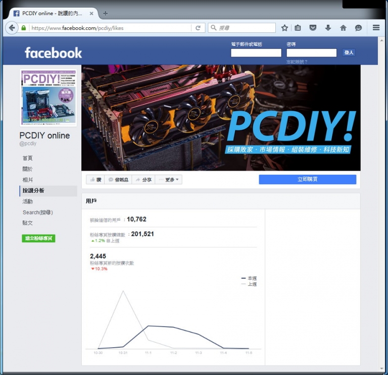The height and width of the screenshot is (375, 388).
Task: Open the Search(搜尋) sidebar item
Action: coord(38,212)
